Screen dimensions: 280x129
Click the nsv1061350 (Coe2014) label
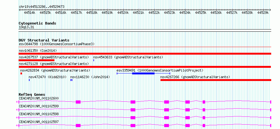click(x=38, y=51)
